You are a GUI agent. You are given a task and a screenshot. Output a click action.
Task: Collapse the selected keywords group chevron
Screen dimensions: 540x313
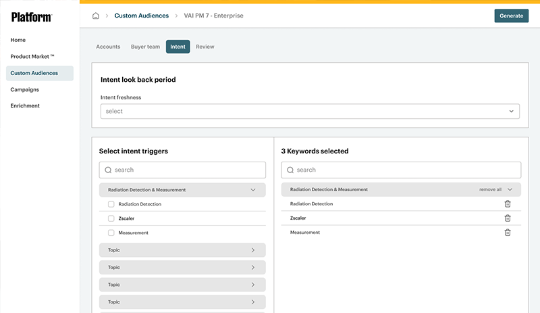(x=510, y=190)
